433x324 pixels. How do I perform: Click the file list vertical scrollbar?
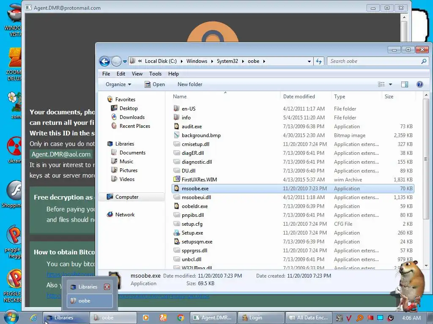(426, 159)
